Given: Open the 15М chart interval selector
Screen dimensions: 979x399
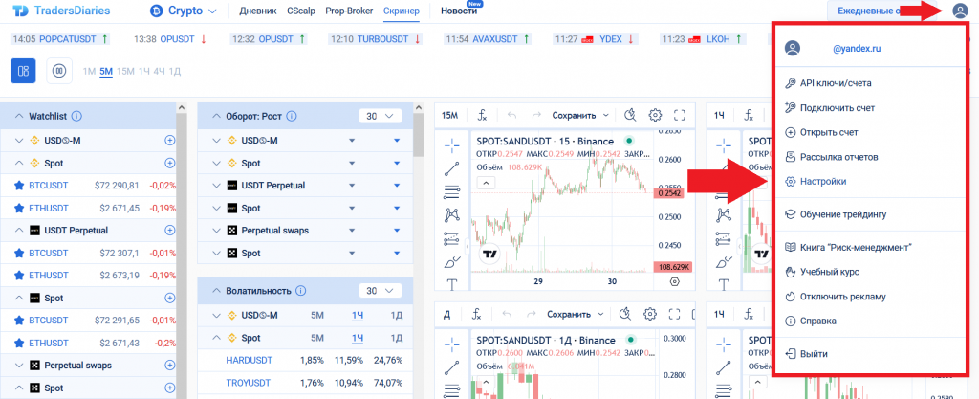Looking at the screenshot, I should coord(450,116).
